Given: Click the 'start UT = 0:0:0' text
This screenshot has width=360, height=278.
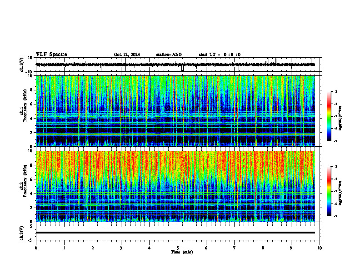Looking at the screenshot, I should click(x=220, y=55).
